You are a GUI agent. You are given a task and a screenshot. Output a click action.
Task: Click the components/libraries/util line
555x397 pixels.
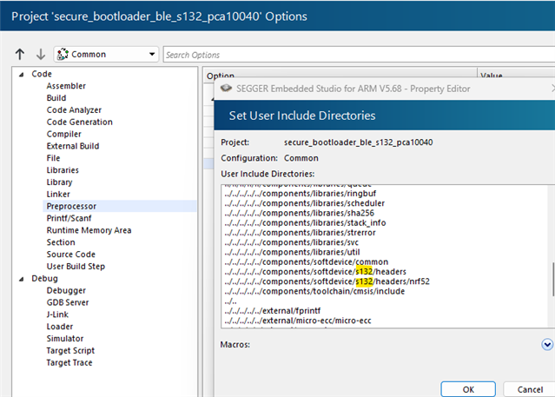pyautogui.click(x=293, y=252)
